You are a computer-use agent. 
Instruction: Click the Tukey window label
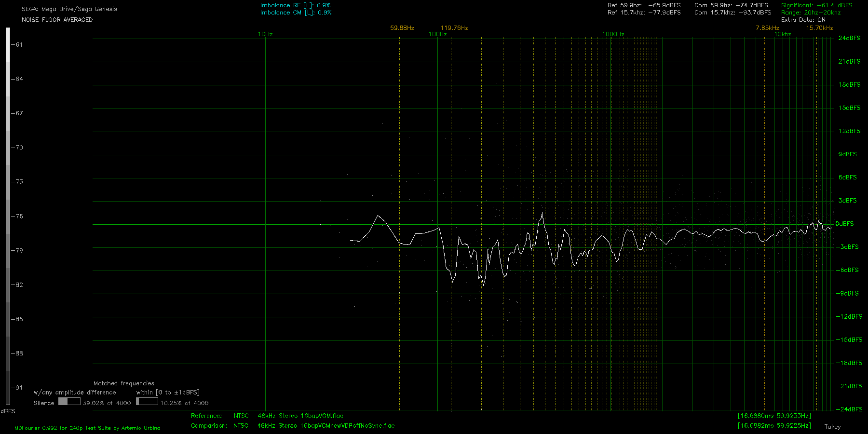(832, 427)
